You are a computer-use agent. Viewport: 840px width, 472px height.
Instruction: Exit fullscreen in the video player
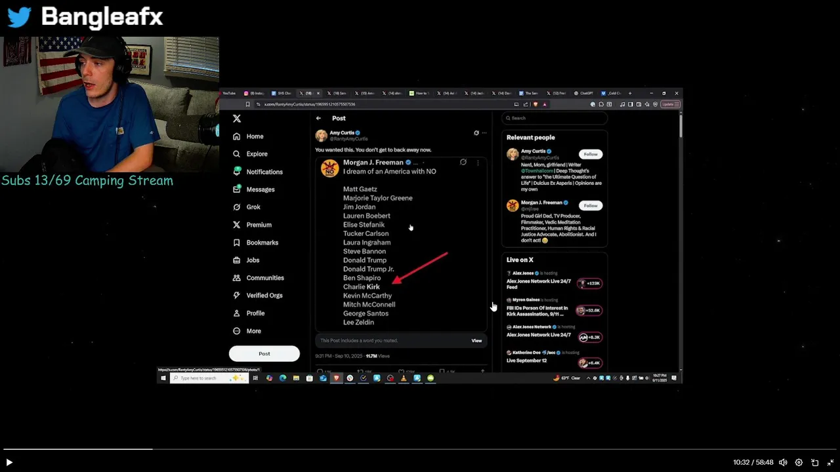tap(830, 462)
